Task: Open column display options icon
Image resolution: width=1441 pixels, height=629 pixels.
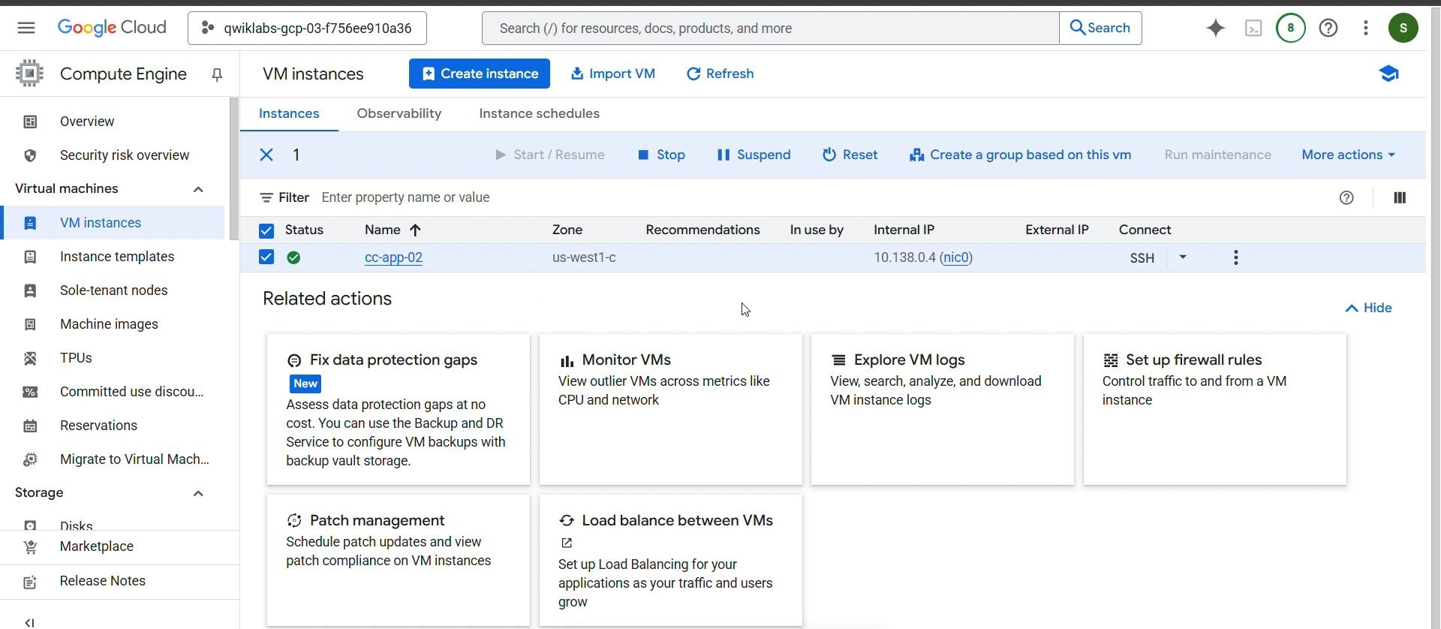Action: (1399, 197)
